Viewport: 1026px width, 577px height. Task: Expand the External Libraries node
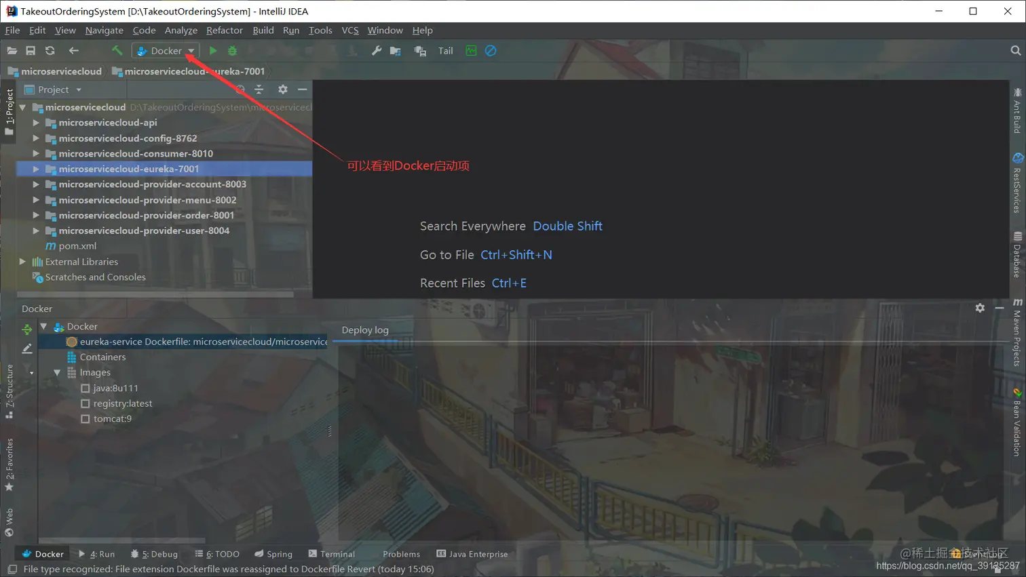pyautogui.click(x=22, y=262)
